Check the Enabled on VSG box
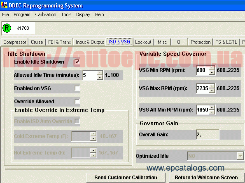This screenshot has width=245, height=183. [77, 88]
